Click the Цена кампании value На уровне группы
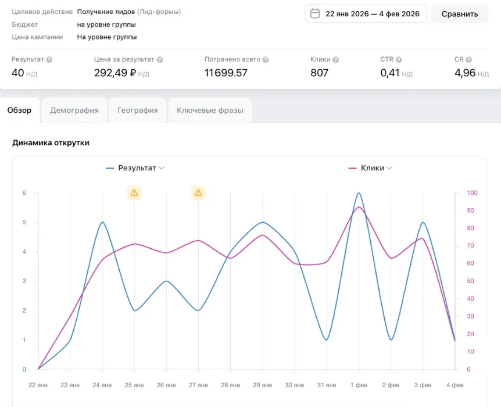This screenshot has height=407, width=501. pyautogui.click(x=107, y=37)
